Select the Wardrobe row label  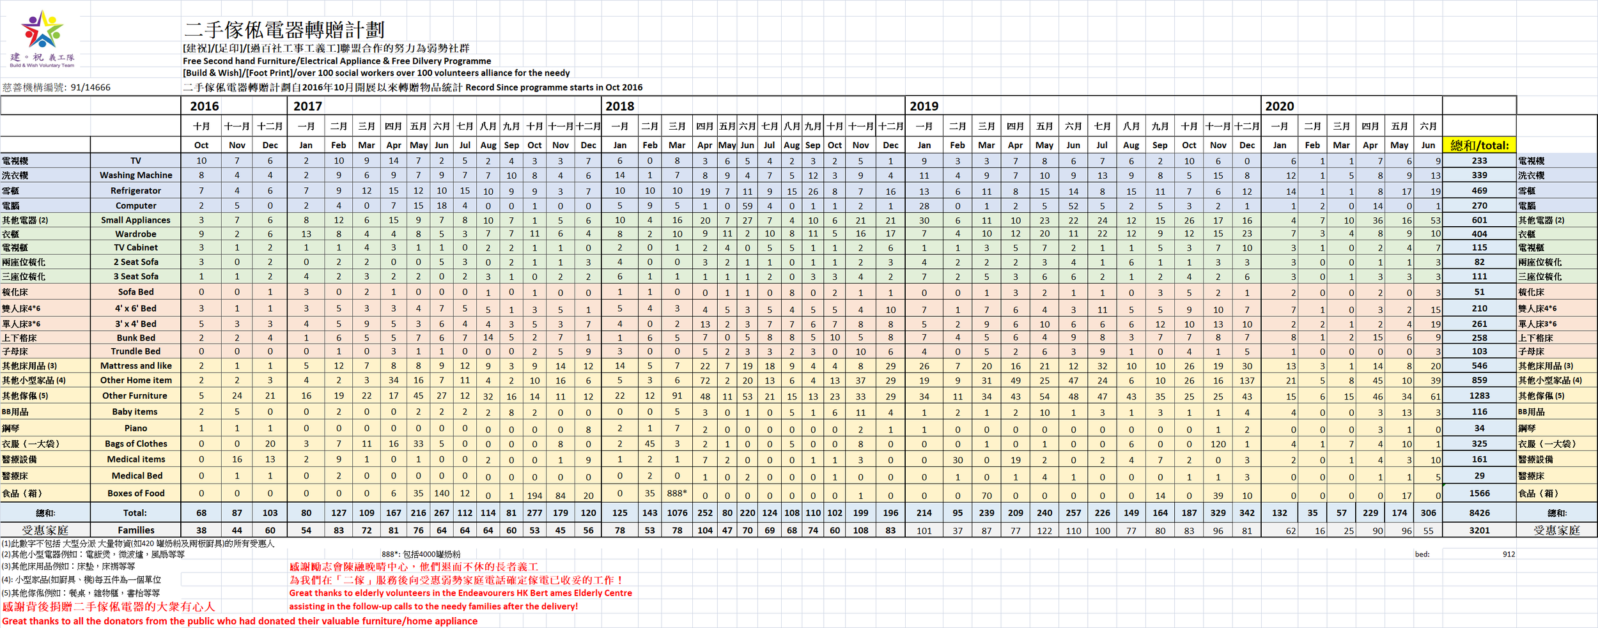(x=136, y=234)
